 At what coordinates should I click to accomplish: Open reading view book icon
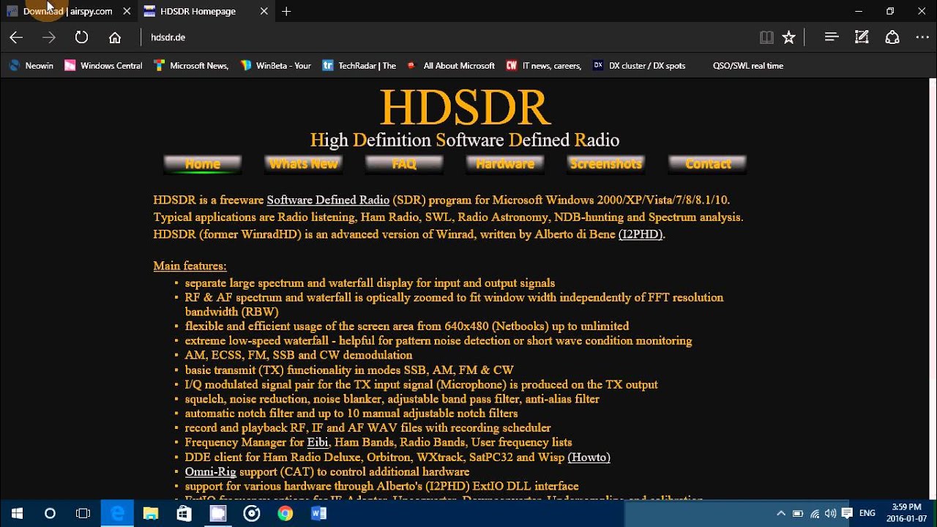[766, 37]
